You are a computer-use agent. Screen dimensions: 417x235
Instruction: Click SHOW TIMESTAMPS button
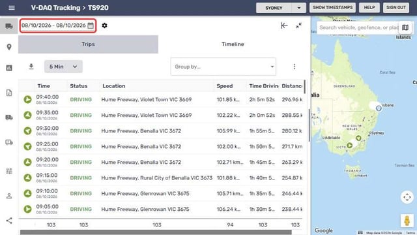click(x=333, y=7)
